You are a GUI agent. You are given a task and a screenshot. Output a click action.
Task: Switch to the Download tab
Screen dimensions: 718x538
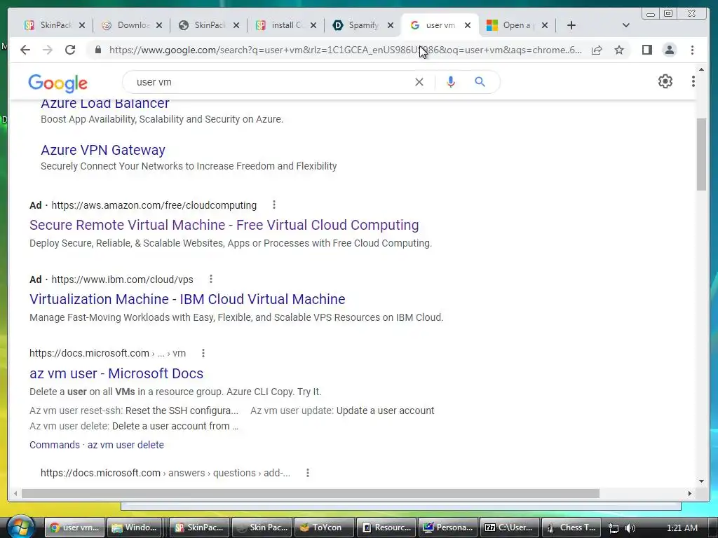pyautogui.click(x=126, y=25)
